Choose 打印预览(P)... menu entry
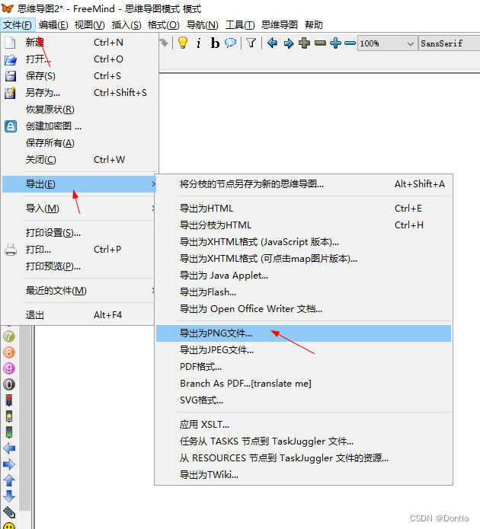Viewport: 480px width, 529px height. pos(79,266)
